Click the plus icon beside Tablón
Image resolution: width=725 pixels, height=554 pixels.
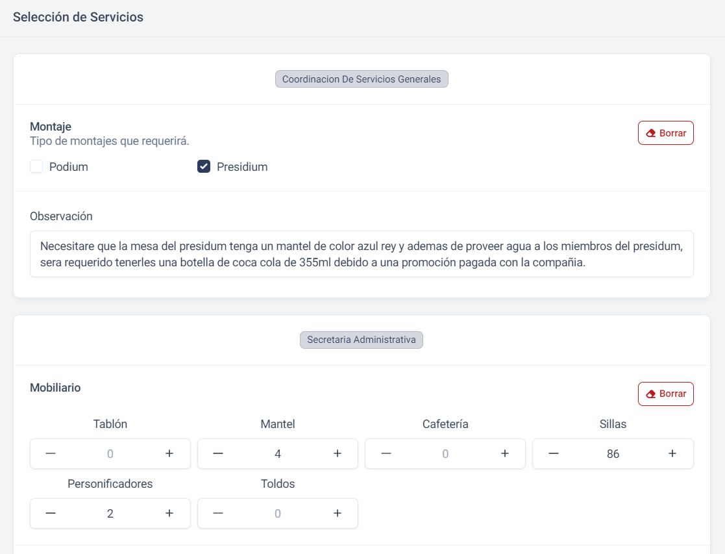(169, 453)
